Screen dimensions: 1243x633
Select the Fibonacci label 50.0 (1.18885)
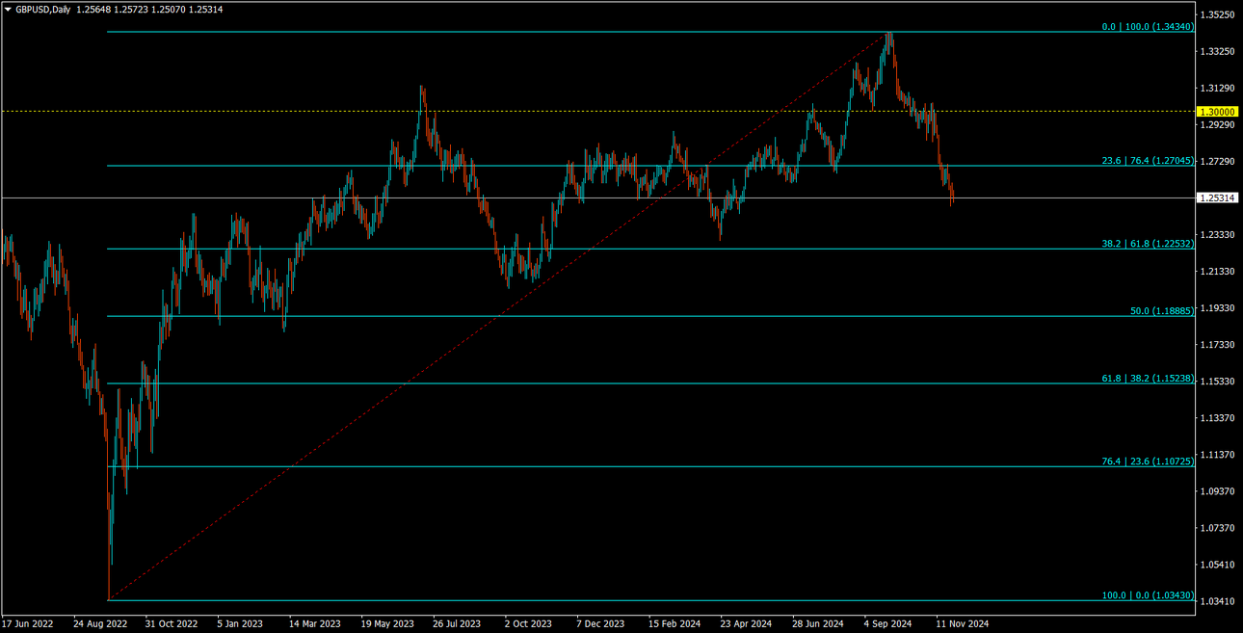click(x=1162, y=311)
